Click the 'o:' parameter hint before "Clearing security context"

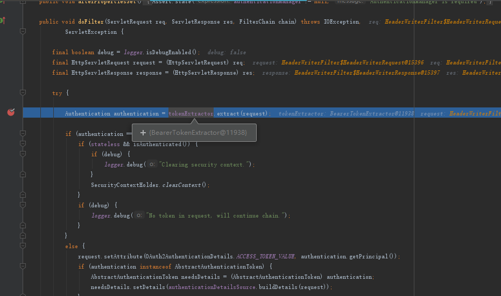pyautogui.click(x=152, y=164)
